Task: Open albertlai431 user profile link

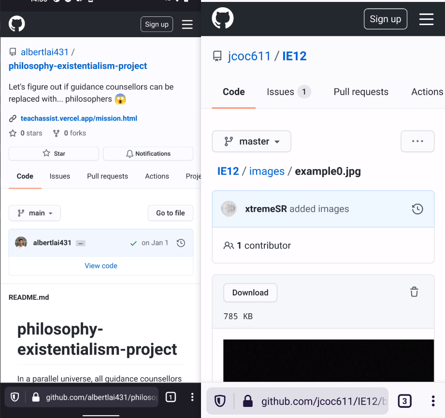Action: pyautogui.click(x=44, y=52)
